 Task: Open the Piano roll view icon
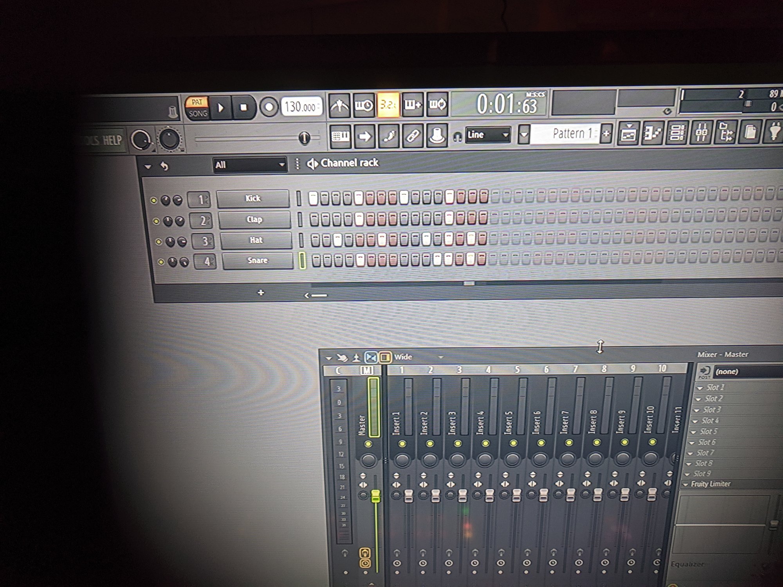653,133
